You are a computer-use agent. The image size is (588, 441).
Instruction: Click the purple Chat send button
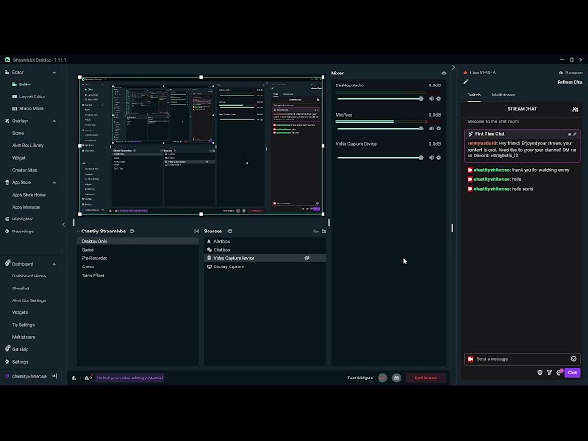coord(572,372)
